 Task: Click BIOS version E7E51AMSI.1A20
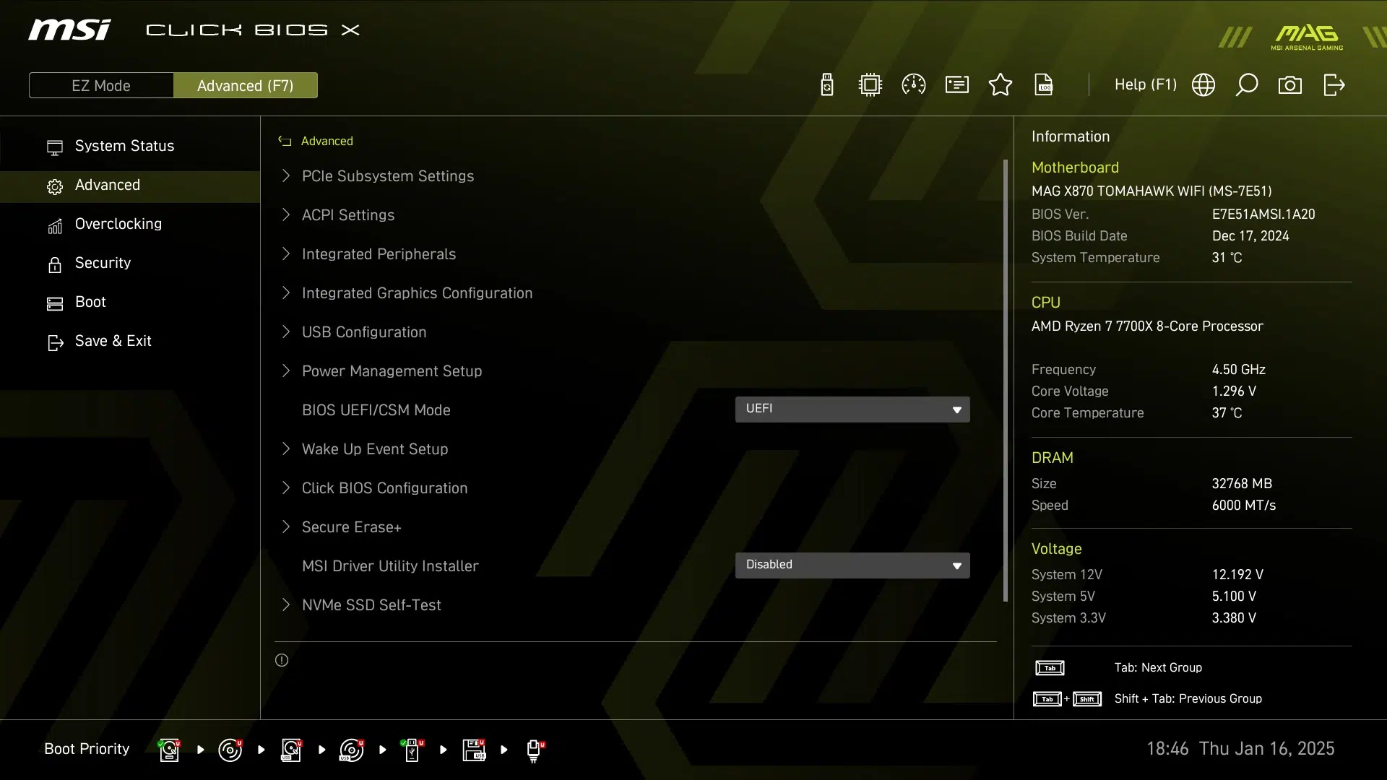point(1263,214)
